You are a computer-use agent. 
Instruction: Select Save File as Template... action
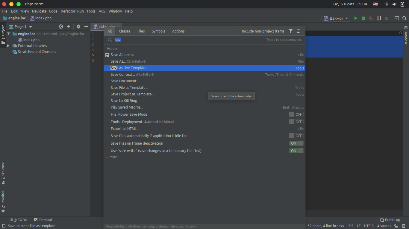click(x=205, y=88)
